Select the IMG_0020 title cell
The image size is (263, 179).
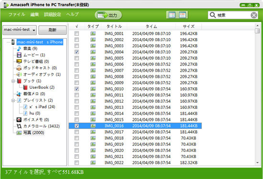tap(114, 150)
